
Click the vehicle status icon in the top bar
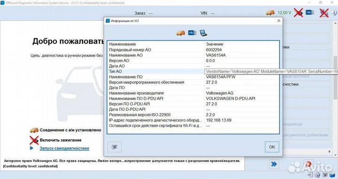point(270,13)
